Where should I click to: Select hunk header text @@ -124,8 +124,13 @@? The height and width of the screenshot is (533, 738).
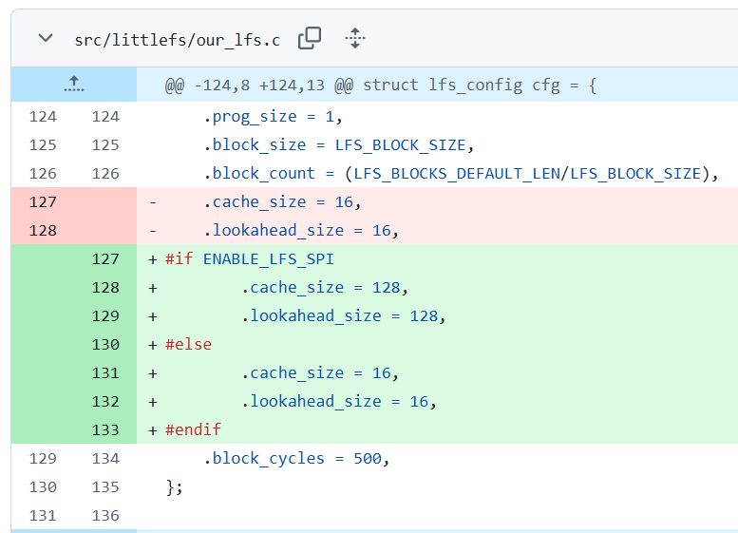(x=259, y=86)
